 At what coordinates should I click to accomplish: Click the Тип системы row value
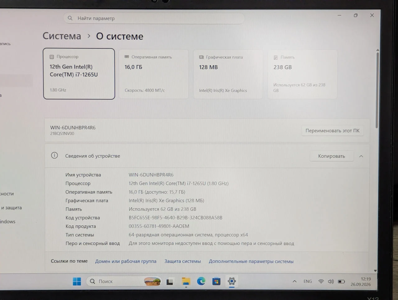click(188, 235)
